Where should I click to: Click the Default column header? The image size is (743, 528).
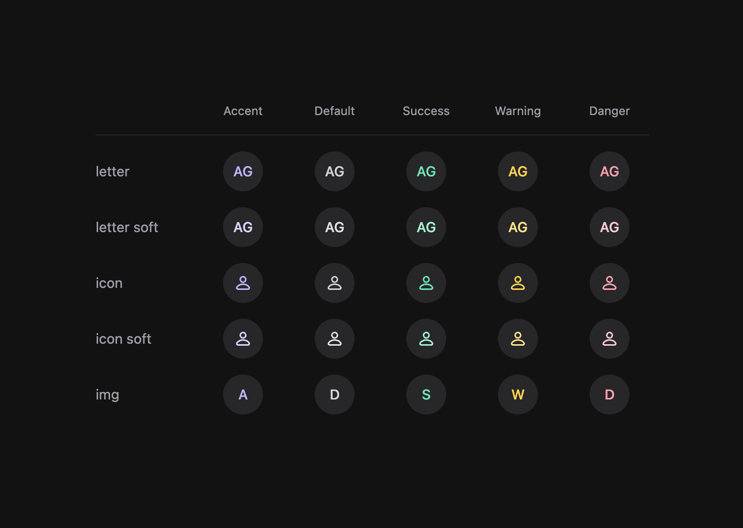[335, 111]
